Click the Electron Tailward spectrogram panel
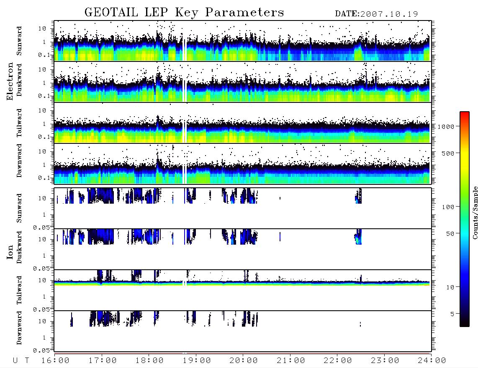The image size is (478, 368). [x=243, y=123]
